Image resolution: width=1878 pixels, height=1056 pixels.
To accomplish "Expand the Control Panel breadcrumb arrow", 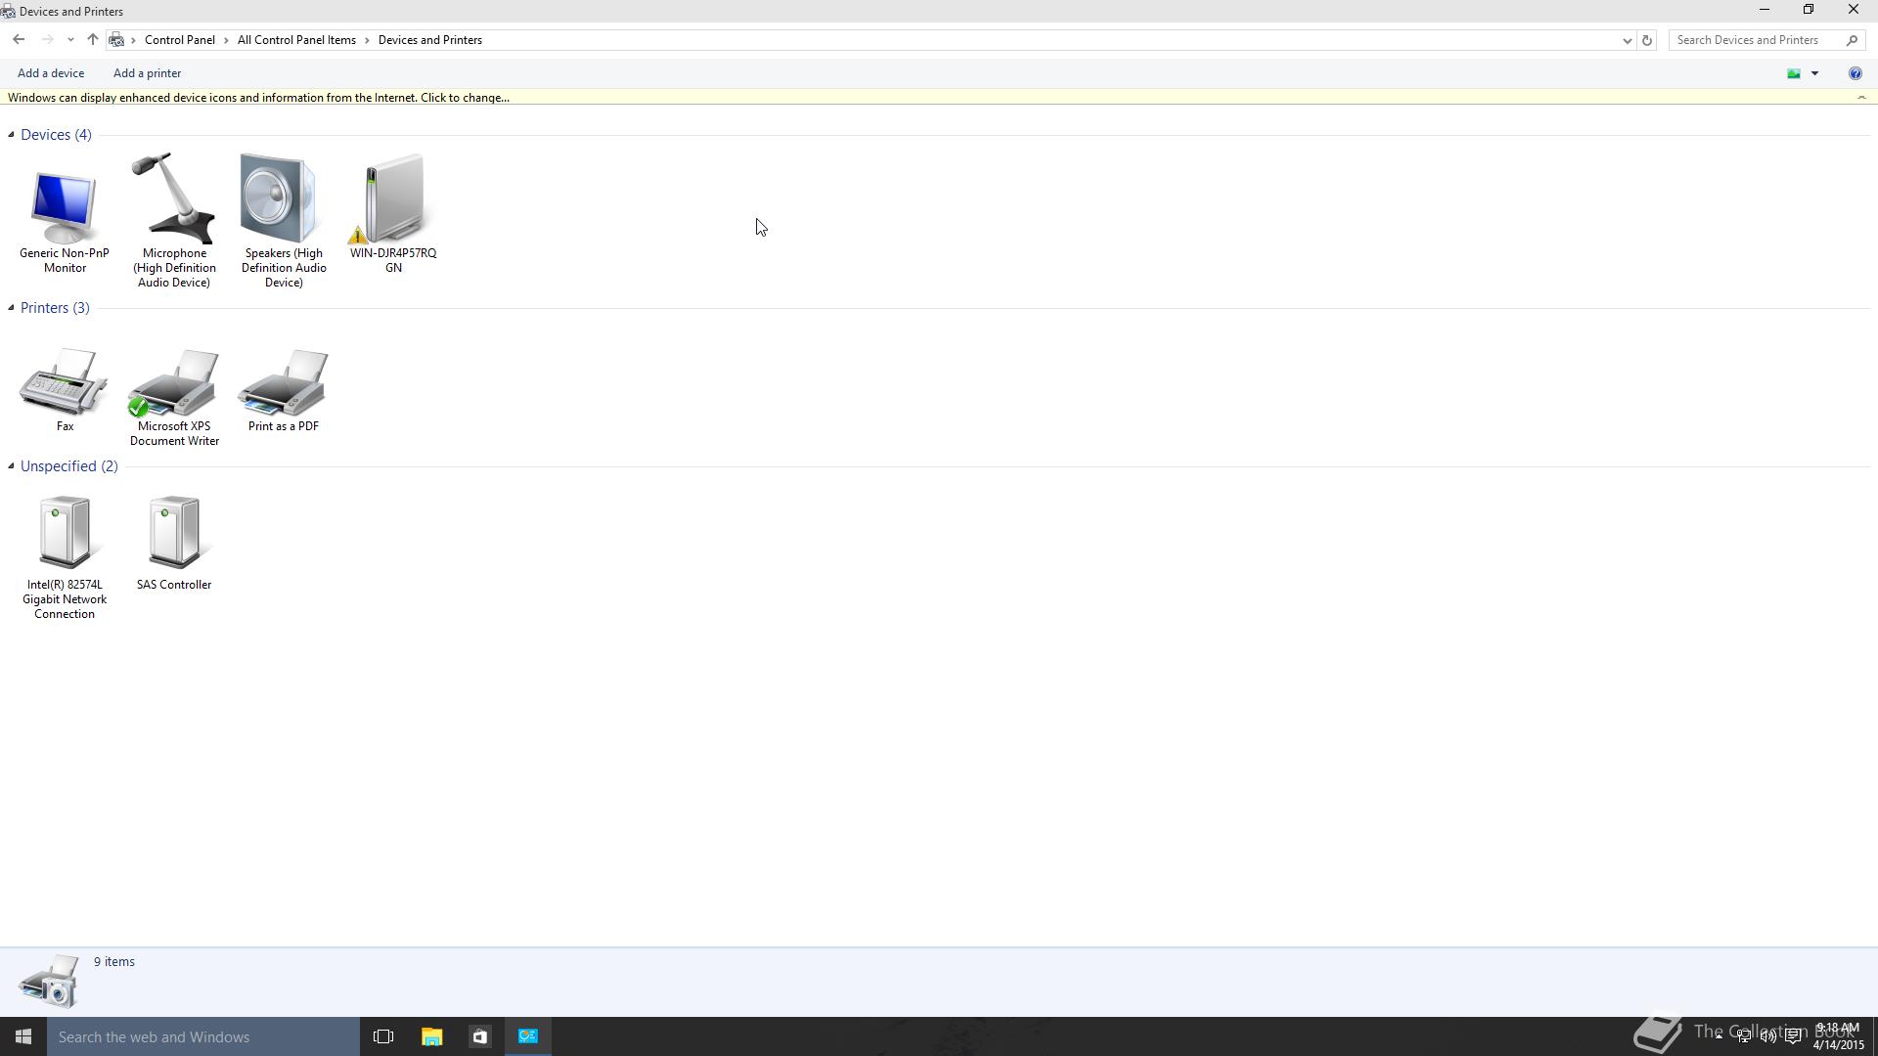I will tap(226, 40).
